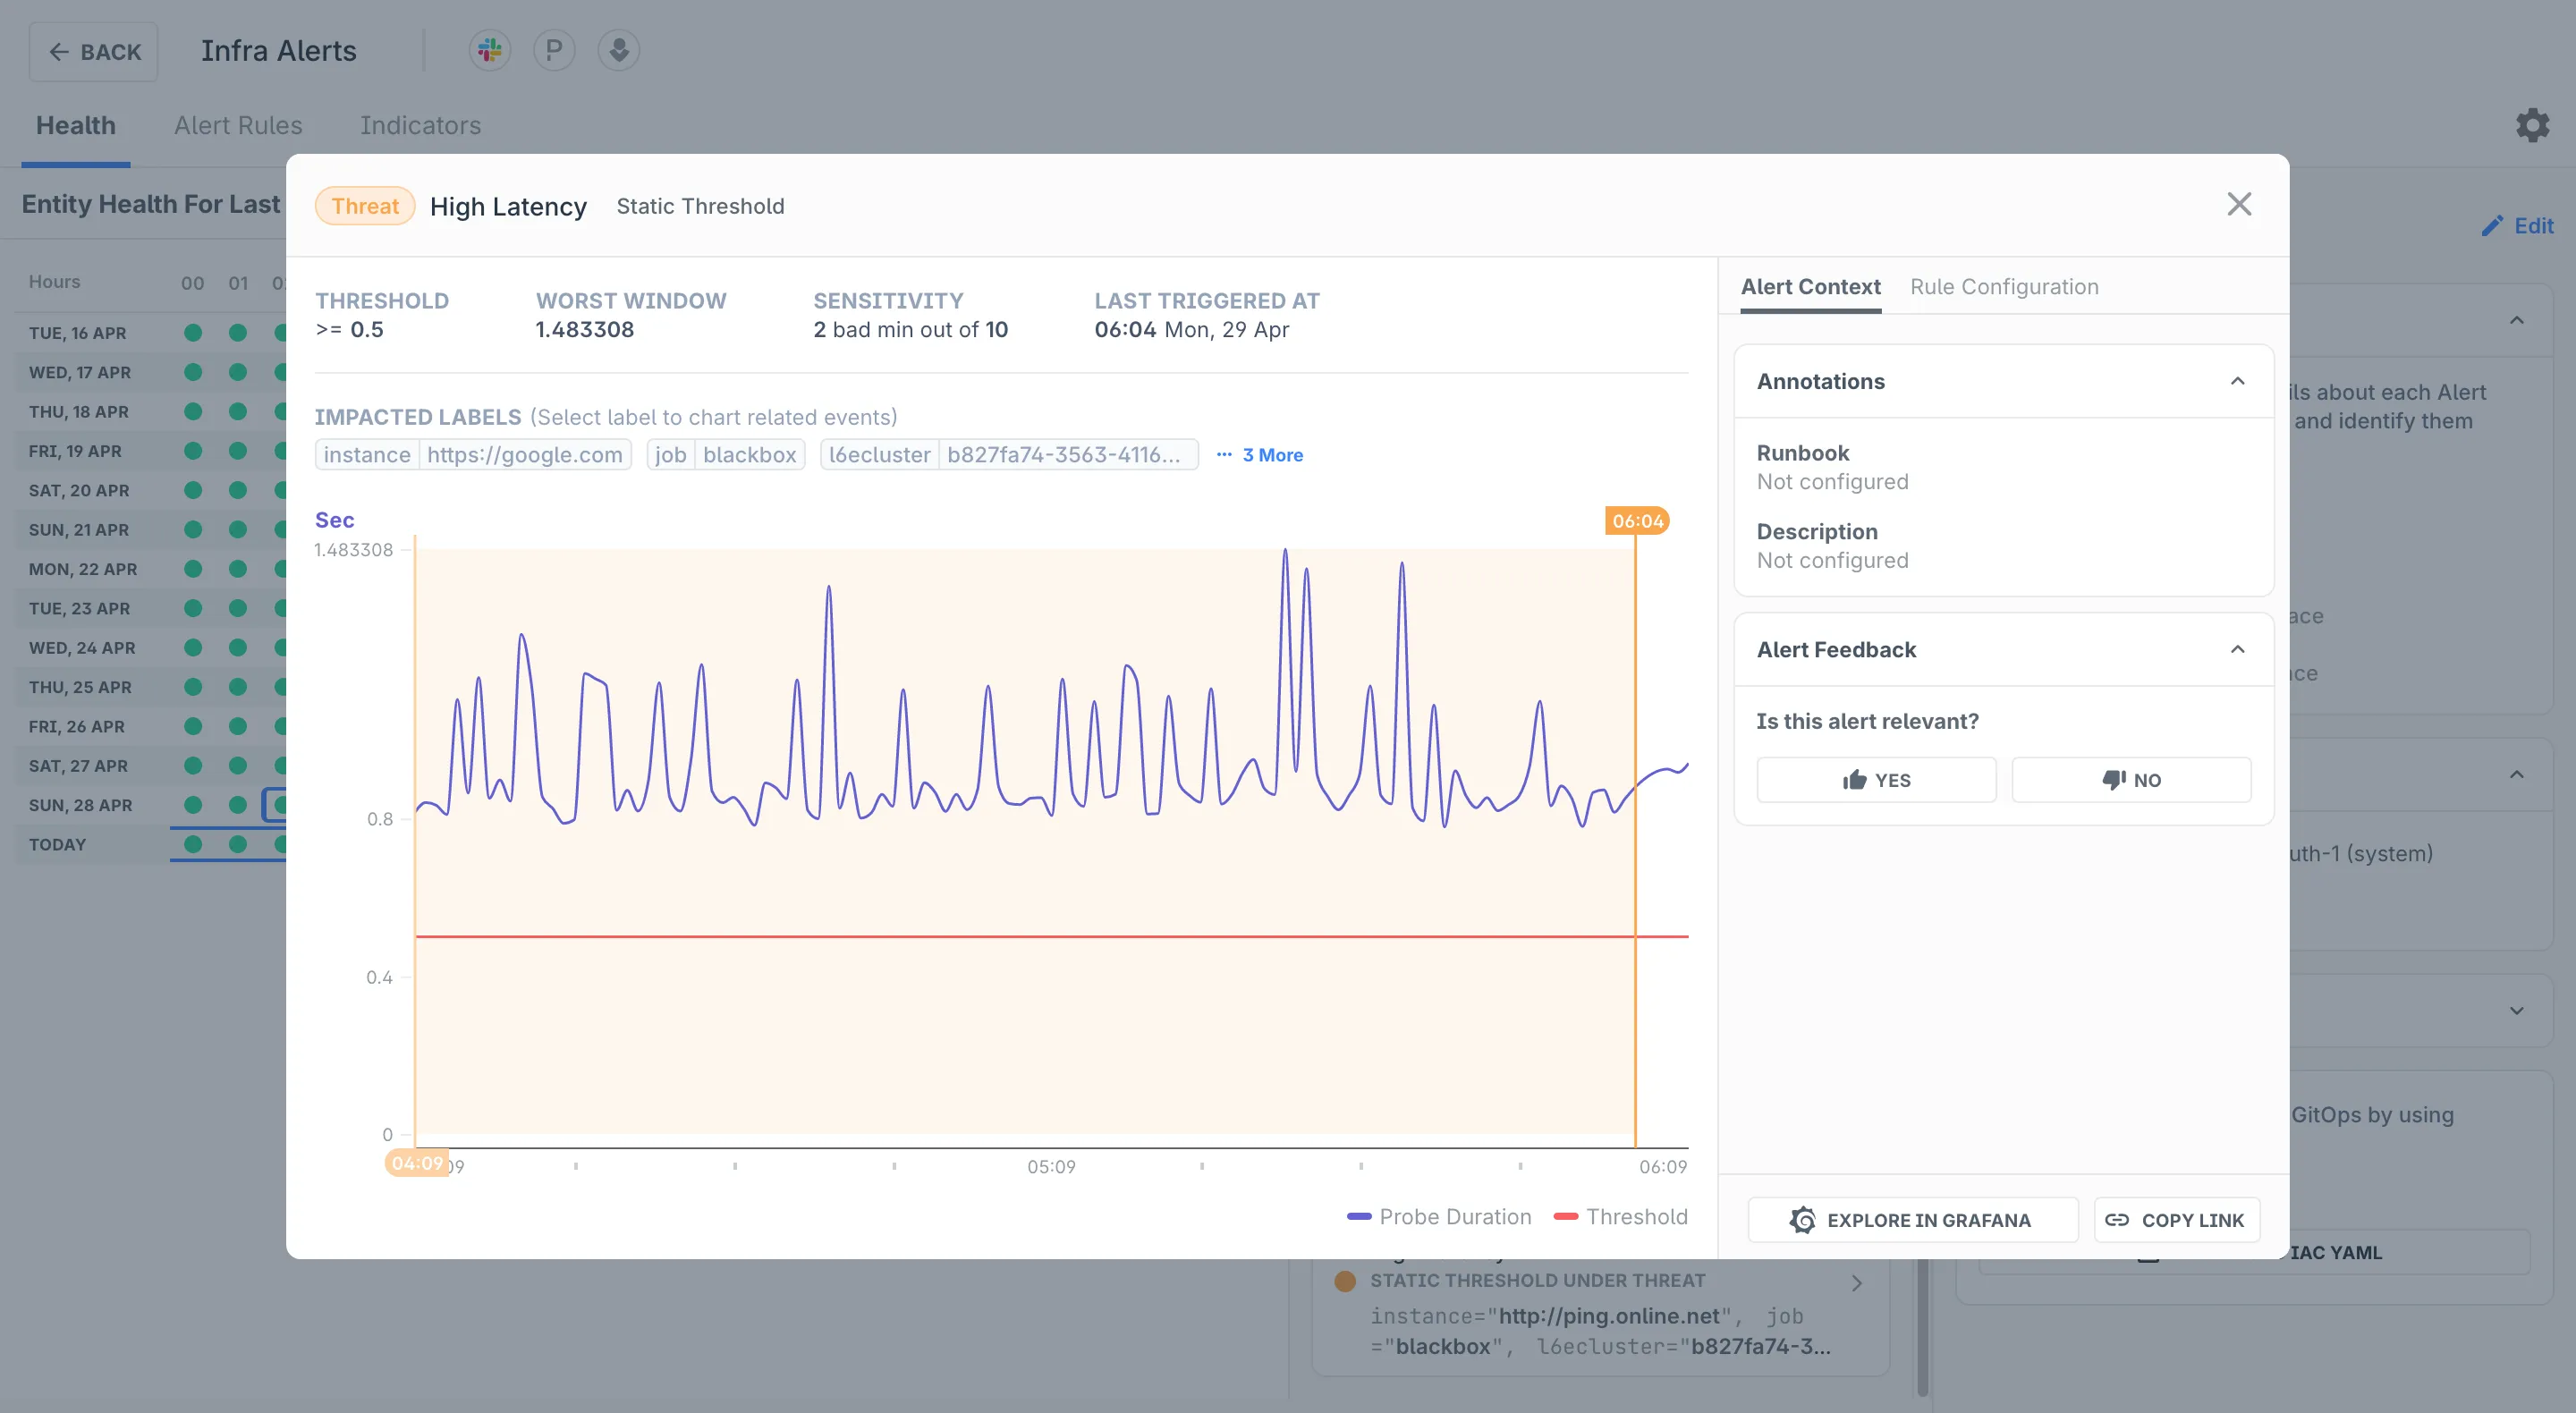Click the SUN, 28 APR hour 00 dot

(193, 805)
